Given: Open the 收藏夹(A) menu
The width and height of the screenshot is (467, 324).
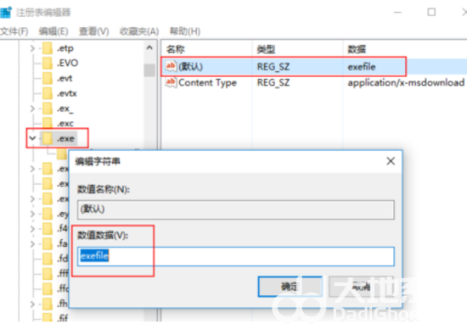Looking at the screenshot, I should tap(139, 31).
